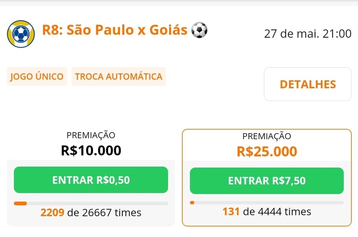Enter the R$0,50 contest

point(91,179)
